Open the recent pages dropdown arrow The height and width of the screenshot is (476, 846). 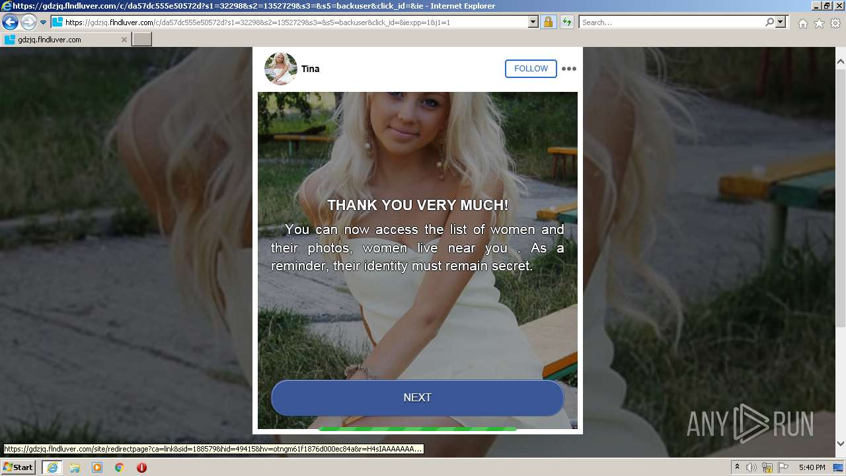point(44,22)
